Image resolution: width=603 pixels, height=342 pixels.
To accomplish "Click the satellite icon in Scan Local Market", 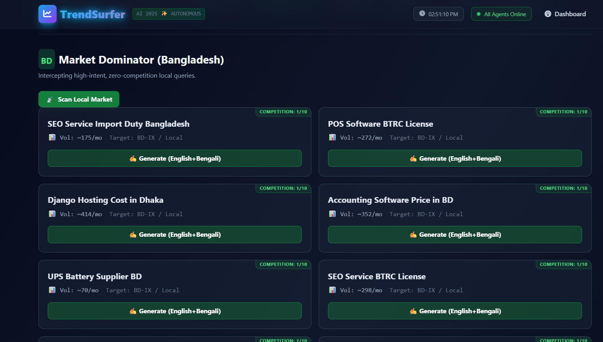I will click(50, 100).
